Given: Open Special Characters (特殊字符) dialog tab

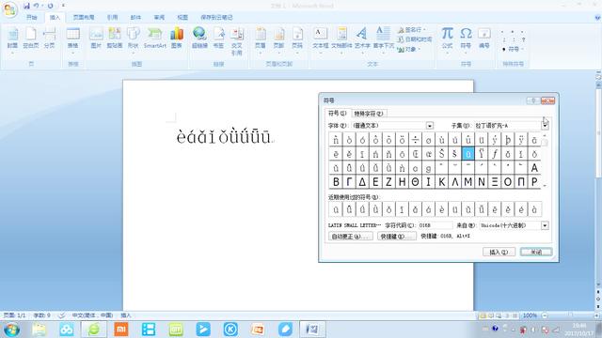Looking at the screenshot, I should [369, 114].
